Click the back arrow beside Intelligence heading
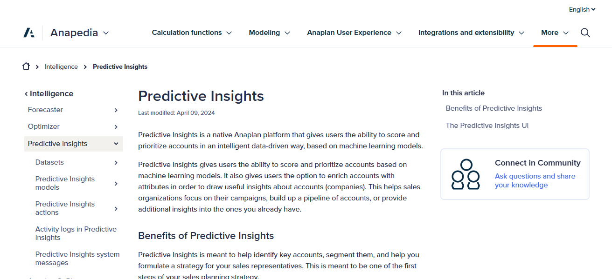612x279 pixels. (26, 93)
